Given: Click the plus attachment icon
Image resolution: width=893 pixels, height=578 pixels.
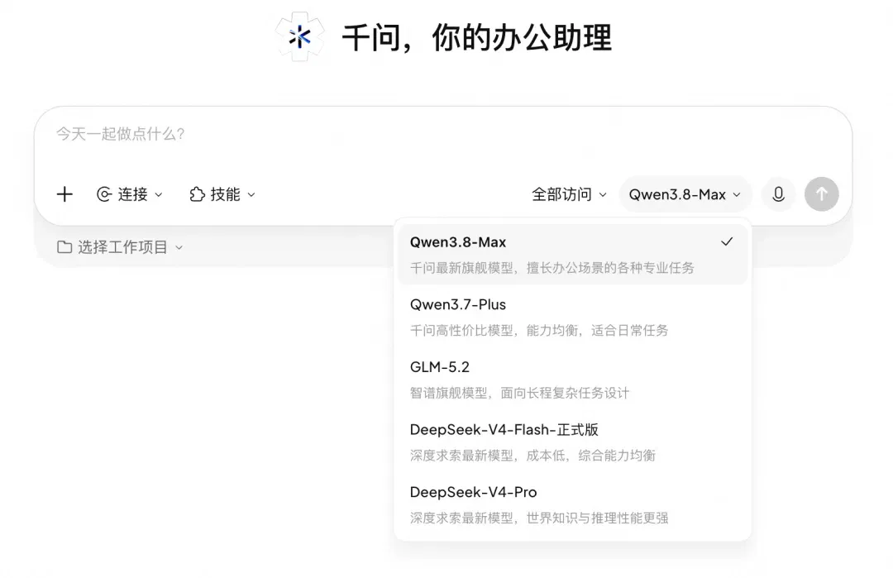Looking at the screenshot, I should [65, 194].
